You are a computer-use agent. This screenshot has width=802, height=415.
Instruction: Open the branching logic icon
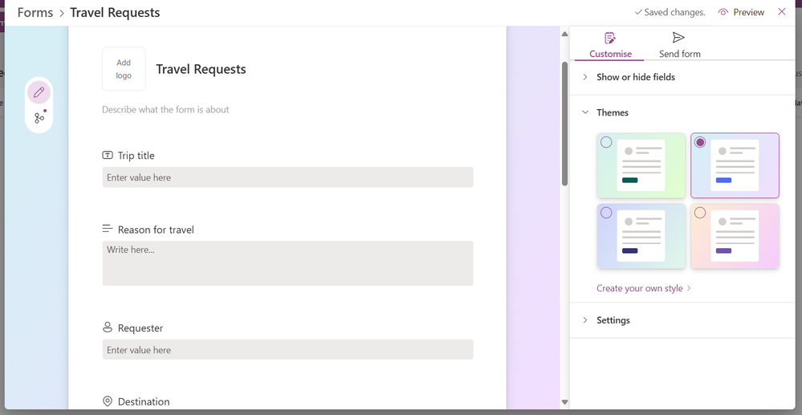(x=39, y=118)
